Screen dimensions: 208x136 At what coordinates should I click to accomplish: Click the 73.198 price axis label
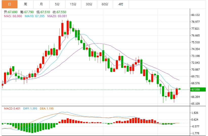pyautogui.click(x=196, y=56)
